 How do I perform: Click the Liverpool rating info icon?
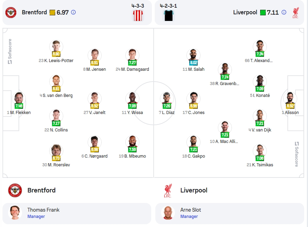pos(284,12)
